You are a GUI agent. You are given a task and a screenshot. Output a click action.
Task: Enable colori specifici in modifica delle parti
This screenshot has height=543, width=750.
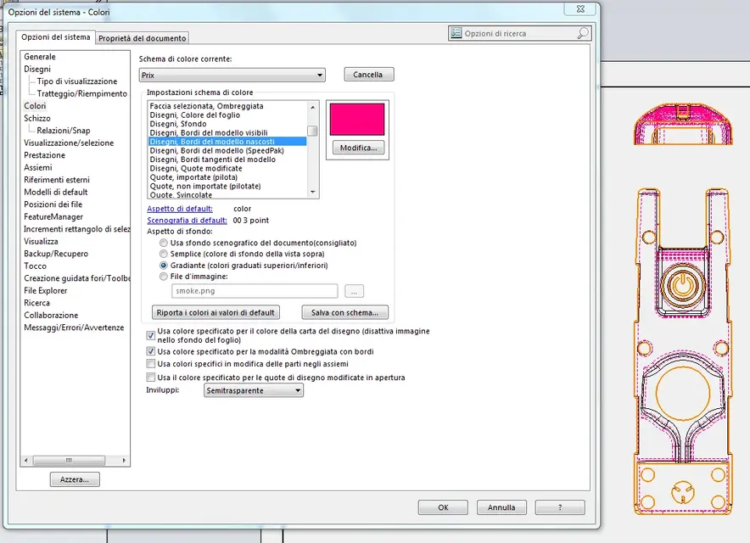pos(151,364)
